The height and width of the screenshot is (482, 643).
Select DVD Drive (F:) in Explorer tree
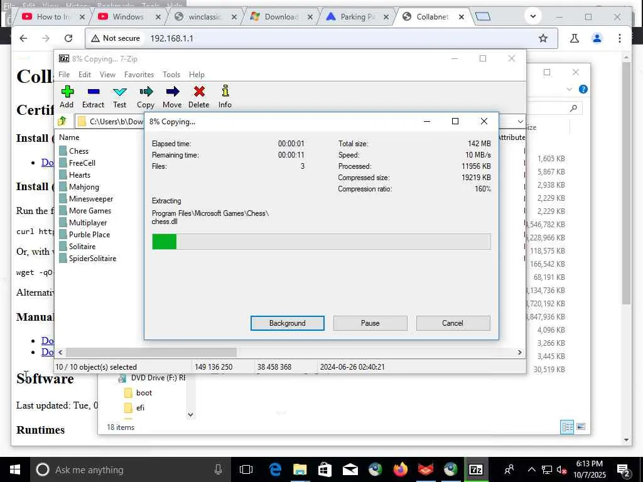pos(152,378)
